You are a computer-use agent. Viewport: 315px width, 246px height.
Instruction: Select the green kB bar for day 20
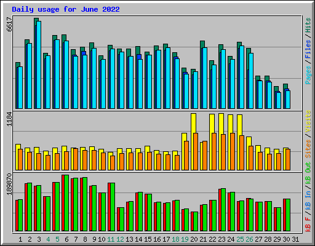[x=196, y=221]
